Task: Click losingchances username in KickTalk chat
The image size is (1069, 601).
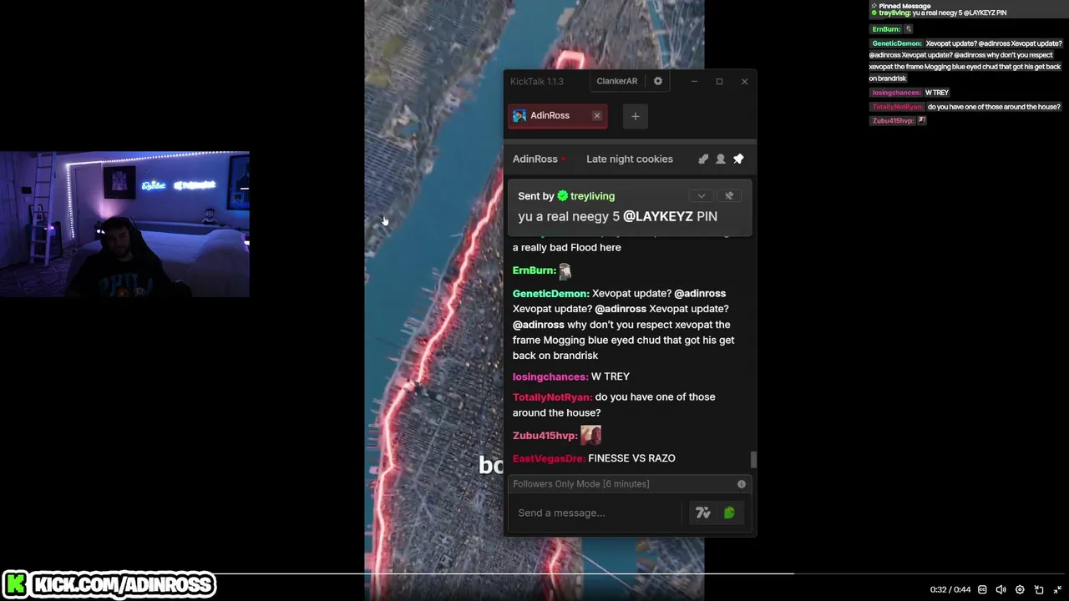Action: click(550, 376)
